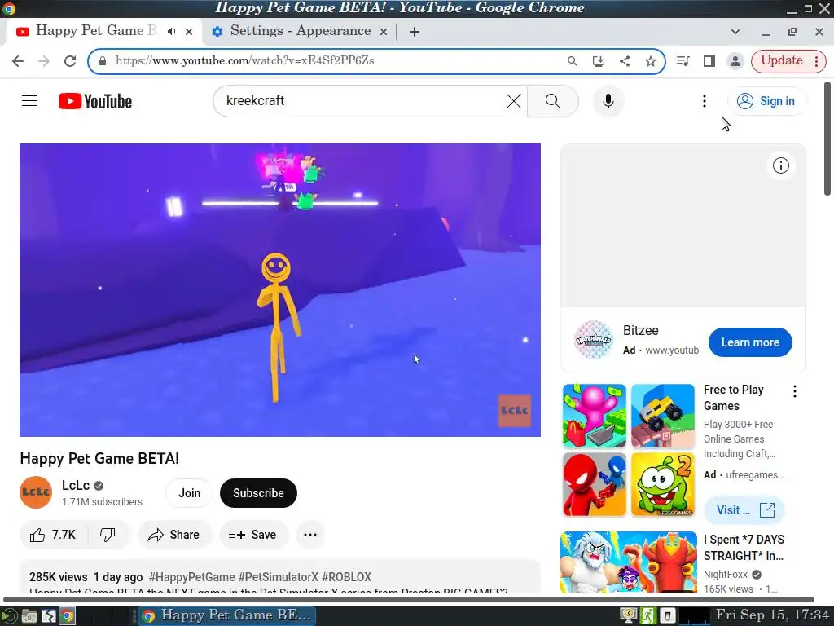The height and width of the screenshot is (626, 834).
Task: Click Visit button on ufreegames ad
Action: (x=744, y=510)
